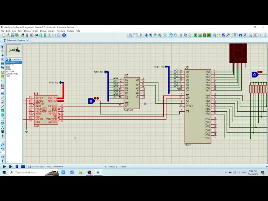The image size is (268, 201).
Task: Undo the last action
Action: click(x=170, y=35)
